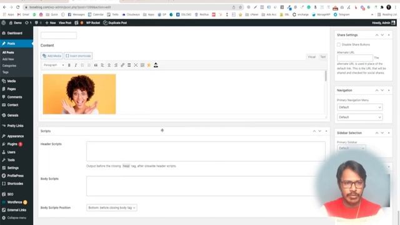Show the toolbar toggle extra formatting row
This screenshot has height=225, width=400.
pyautogui.click(x=142, y=65)
